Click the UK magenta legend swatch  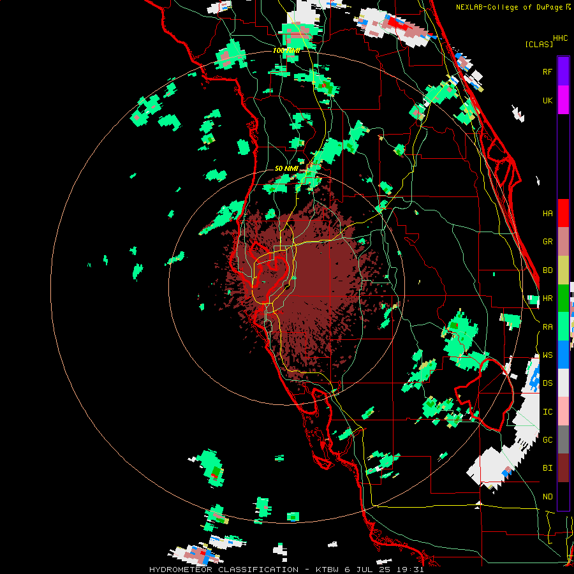tap(563, 100)
